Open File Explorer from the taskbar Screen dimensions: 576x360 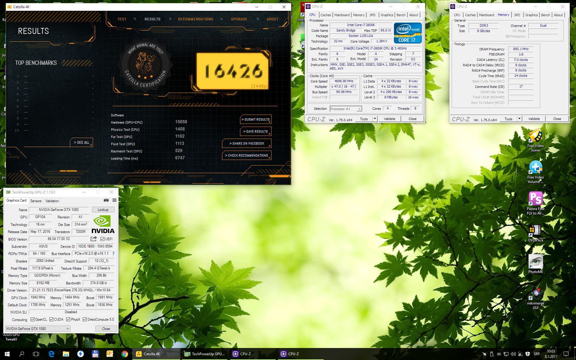pos(66,354)
